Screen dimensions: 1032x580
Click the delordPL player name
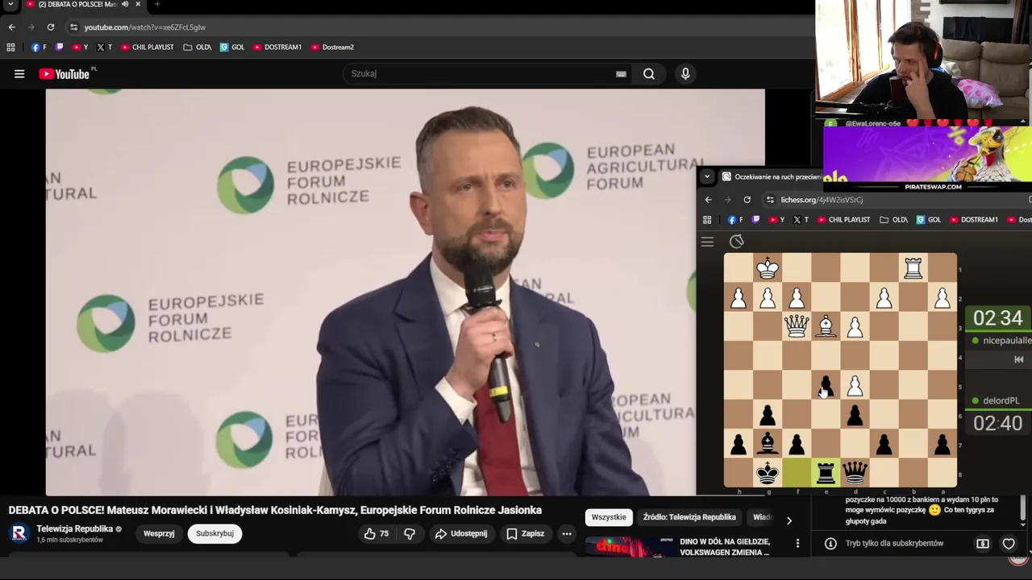pos(1001,400)
